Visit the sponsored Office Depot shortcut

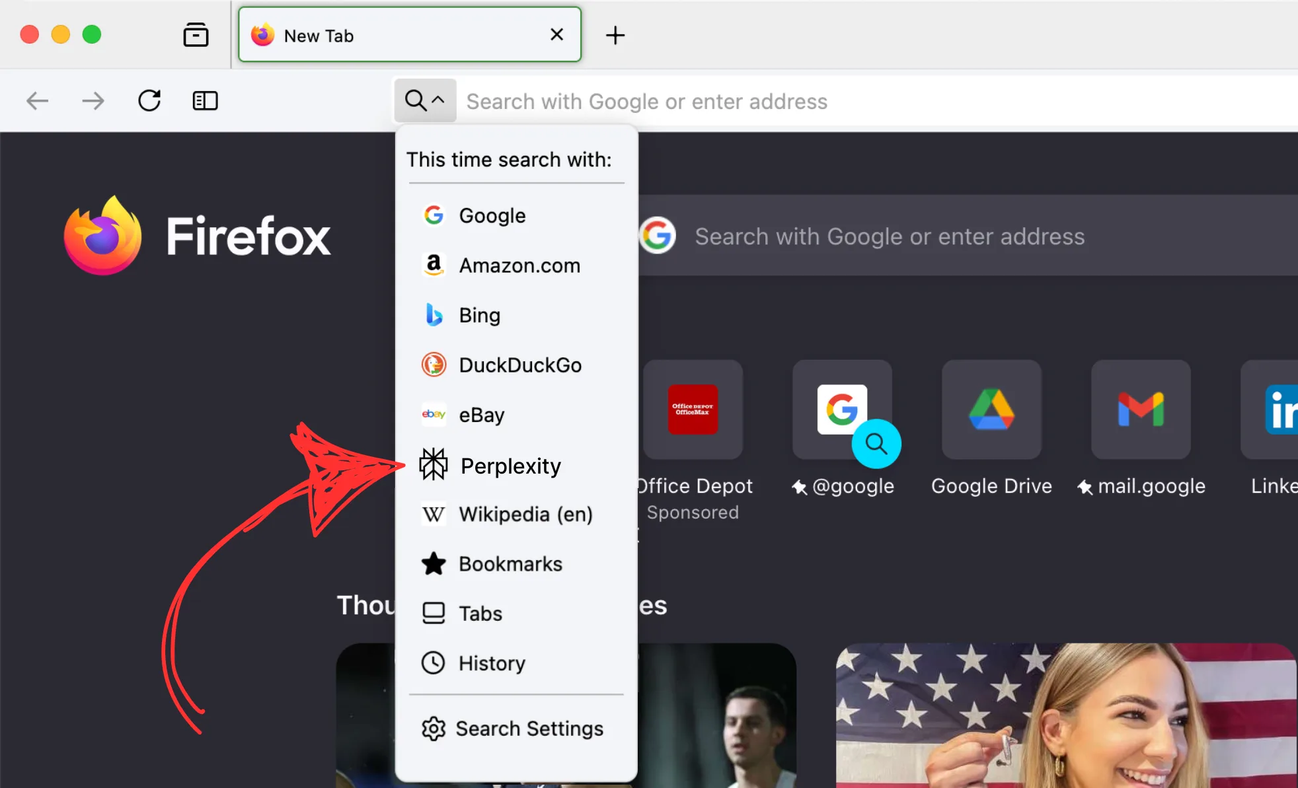click(x=693, y=410)
